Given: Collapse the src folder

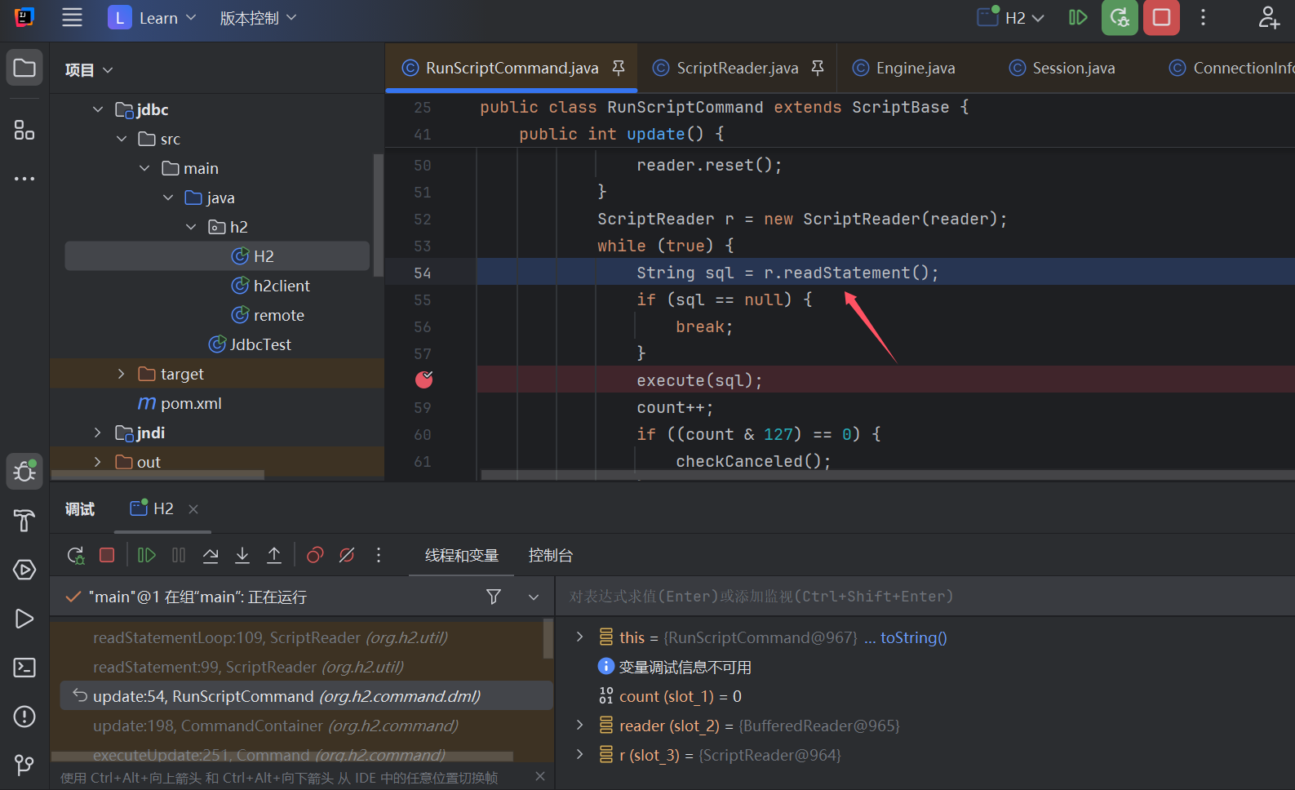Looking at the screenshot, I should [x=122, y=139].
